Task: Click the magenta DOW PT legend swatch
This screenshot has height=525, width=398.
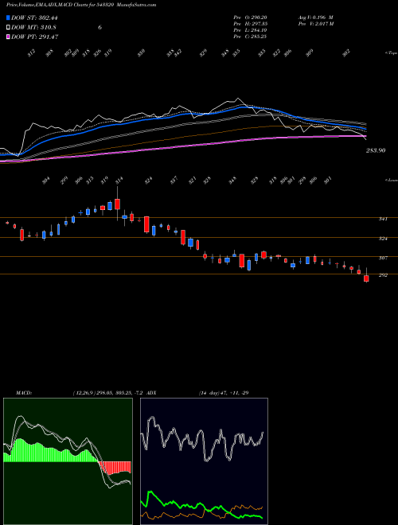Action: (9, 37)
